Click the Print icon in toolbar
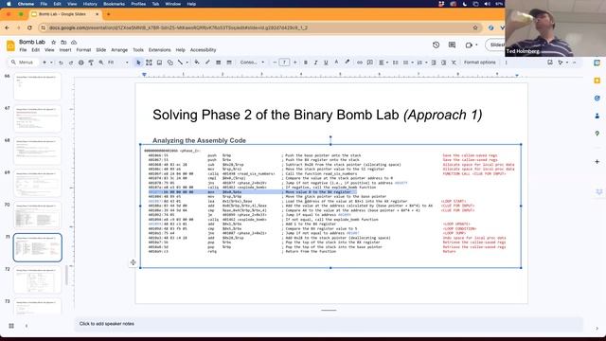Viewport: 606px width, 341px height. tap(80, 63)
